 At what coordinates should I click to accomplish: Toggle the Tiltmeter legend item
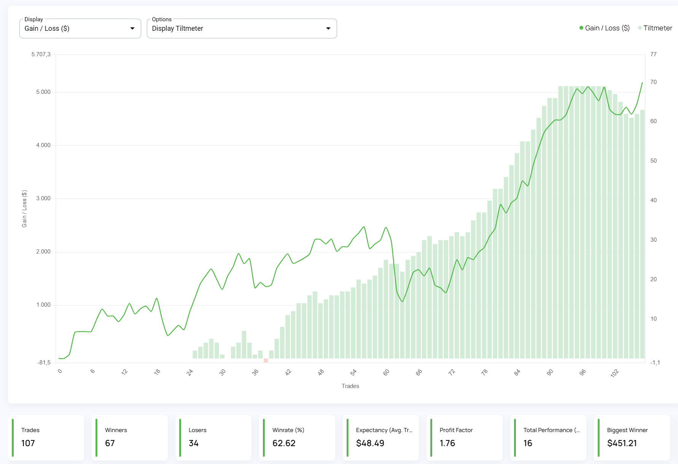[655, 28]
